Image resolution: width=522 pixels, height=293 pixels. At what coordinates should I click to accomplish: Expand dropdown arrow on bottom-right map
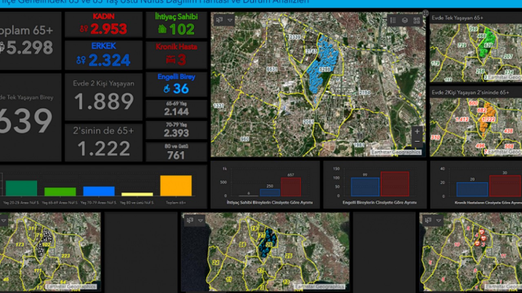(x=438, y=220)
